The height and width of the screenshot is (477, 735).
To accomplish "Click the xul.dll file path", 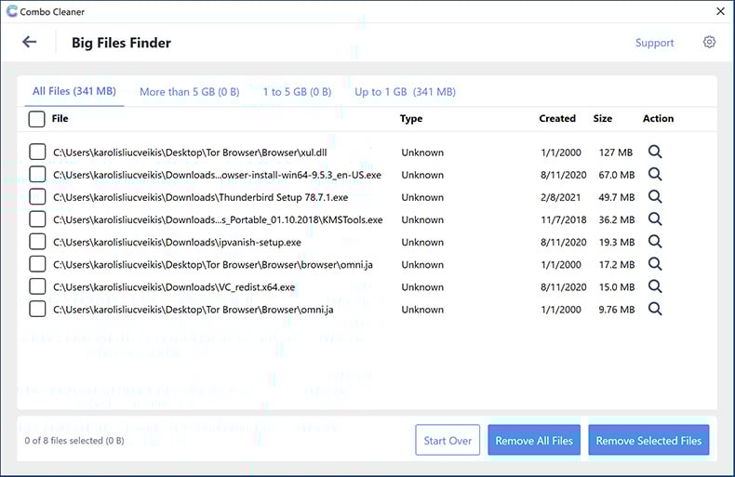I will pos(190,152).
